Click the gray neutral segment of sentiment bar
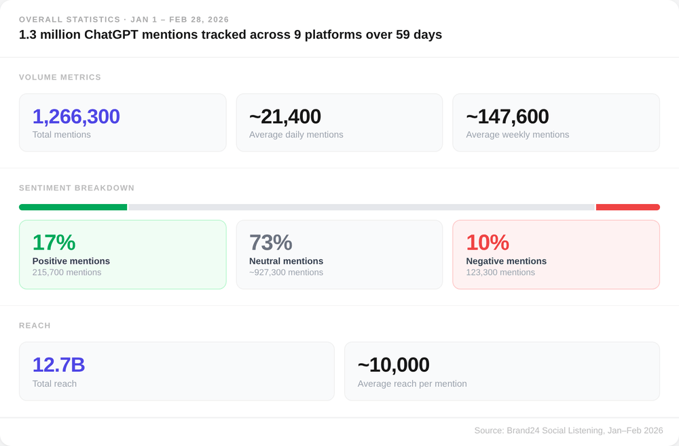 tap(361, 207)
